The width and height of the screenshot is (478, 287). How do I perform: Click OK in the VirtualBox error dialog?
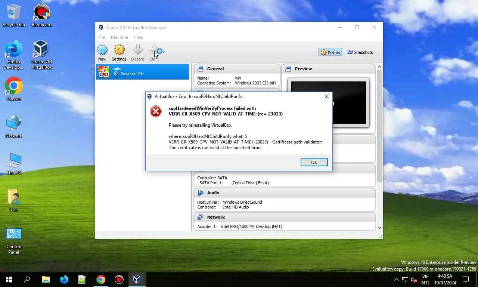coord(314,162)
